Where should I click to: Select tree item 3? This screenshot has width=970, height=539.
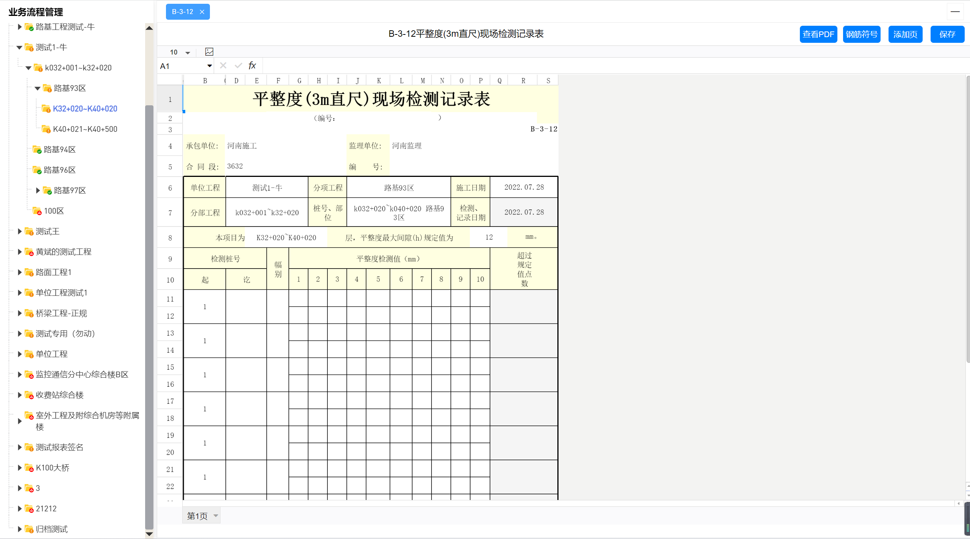38,488
